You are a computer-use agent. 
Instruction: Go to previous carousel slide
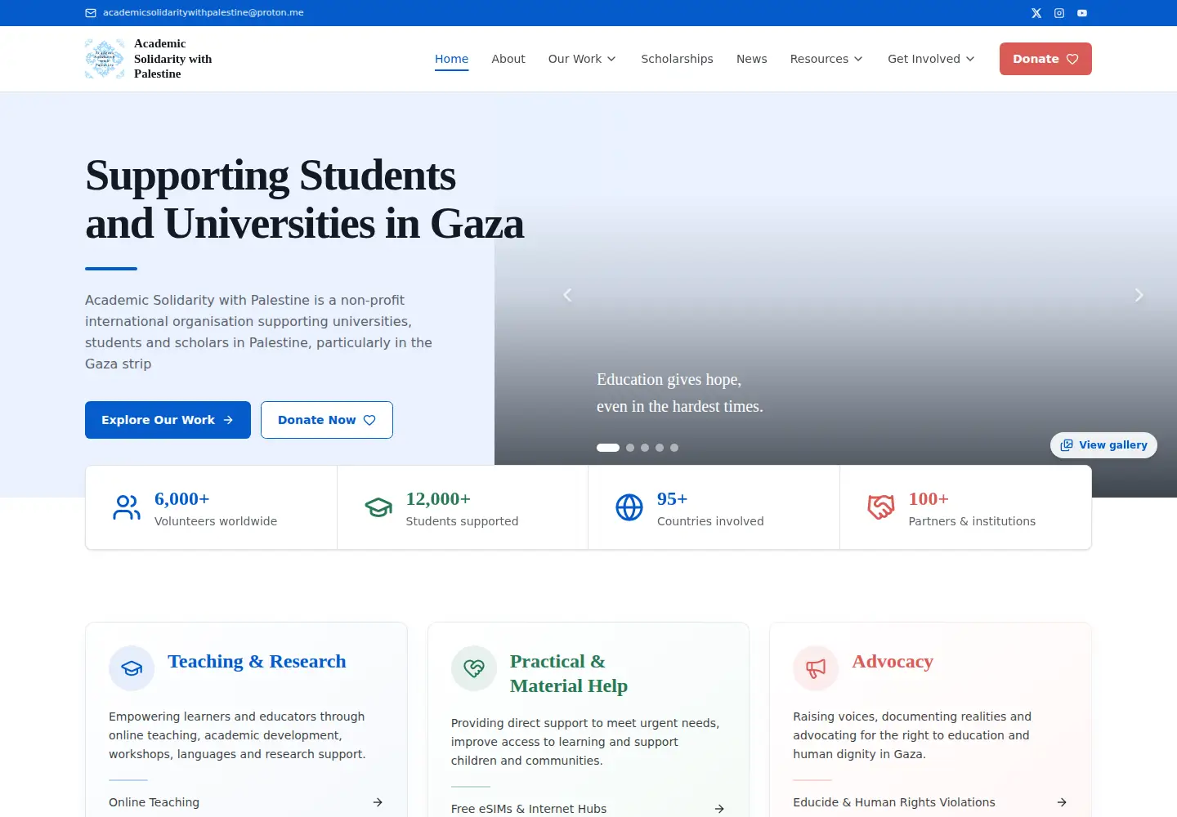[567, 295]
